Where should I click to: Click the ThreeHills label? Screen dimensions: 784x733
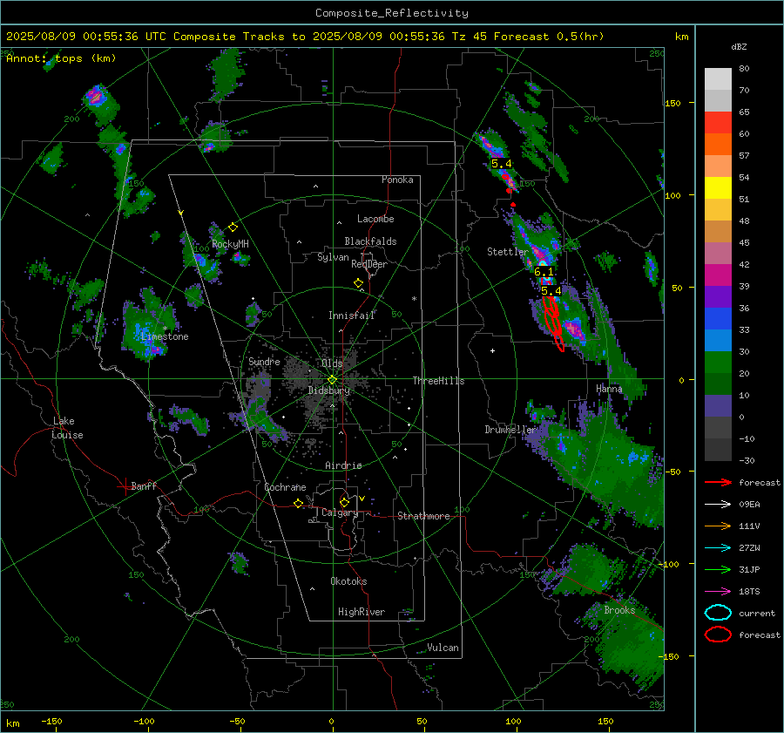click(x=438, y=381)
